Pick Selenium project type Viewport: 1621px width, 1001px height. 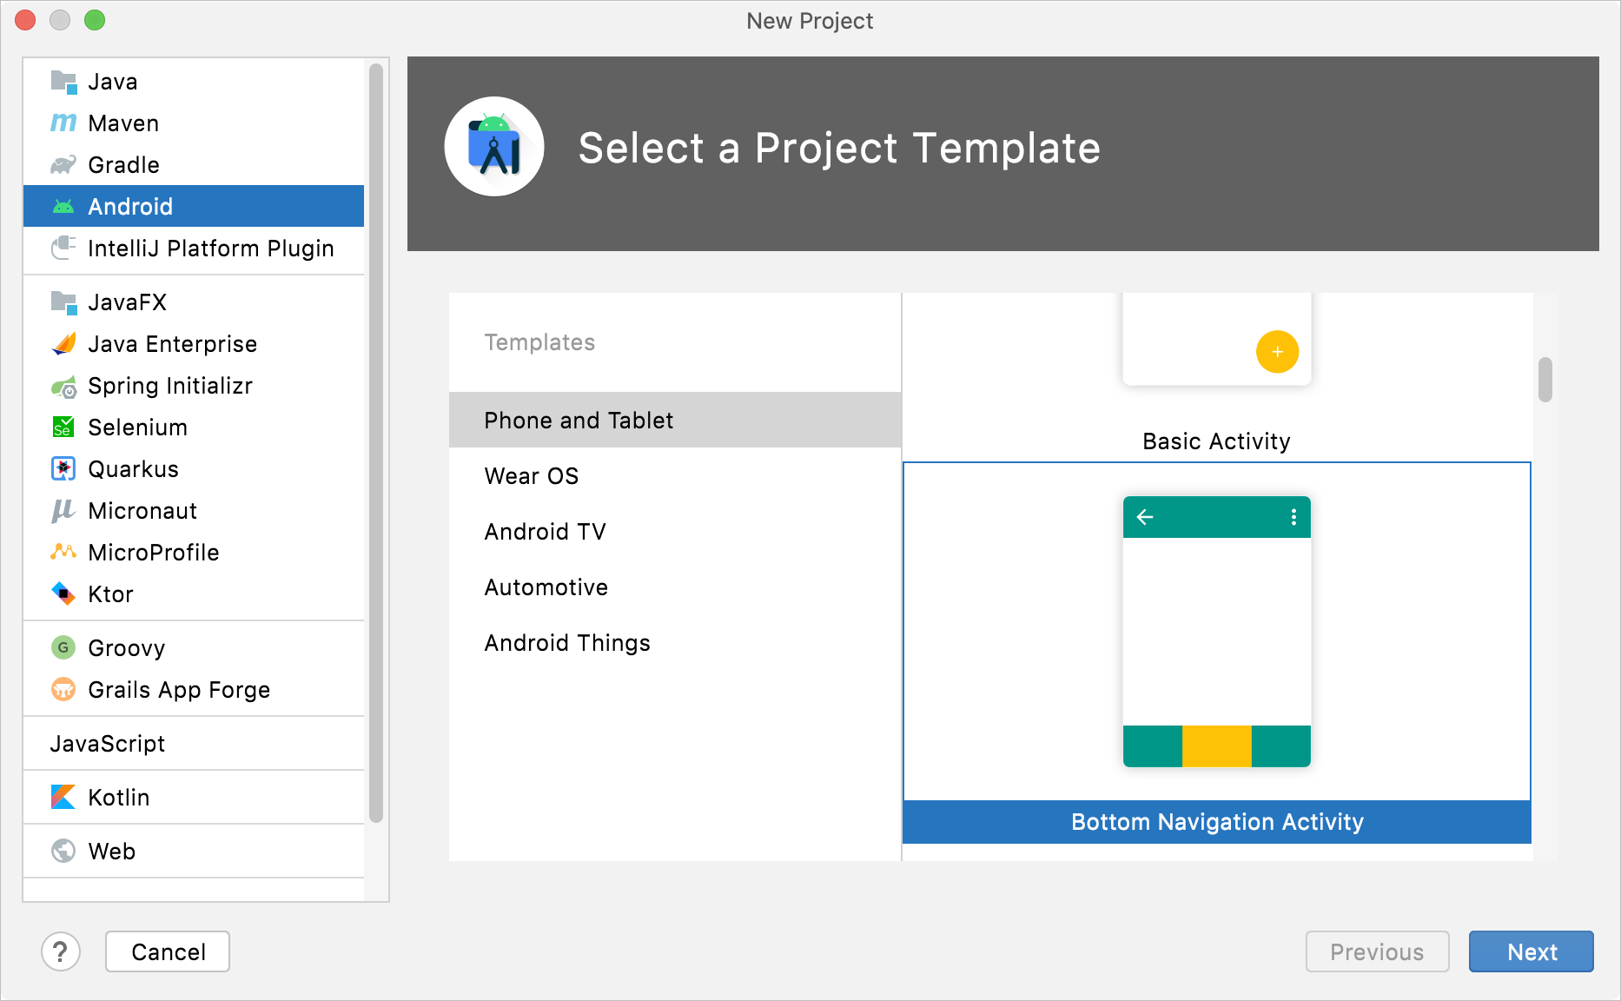[x=194, y=428]
